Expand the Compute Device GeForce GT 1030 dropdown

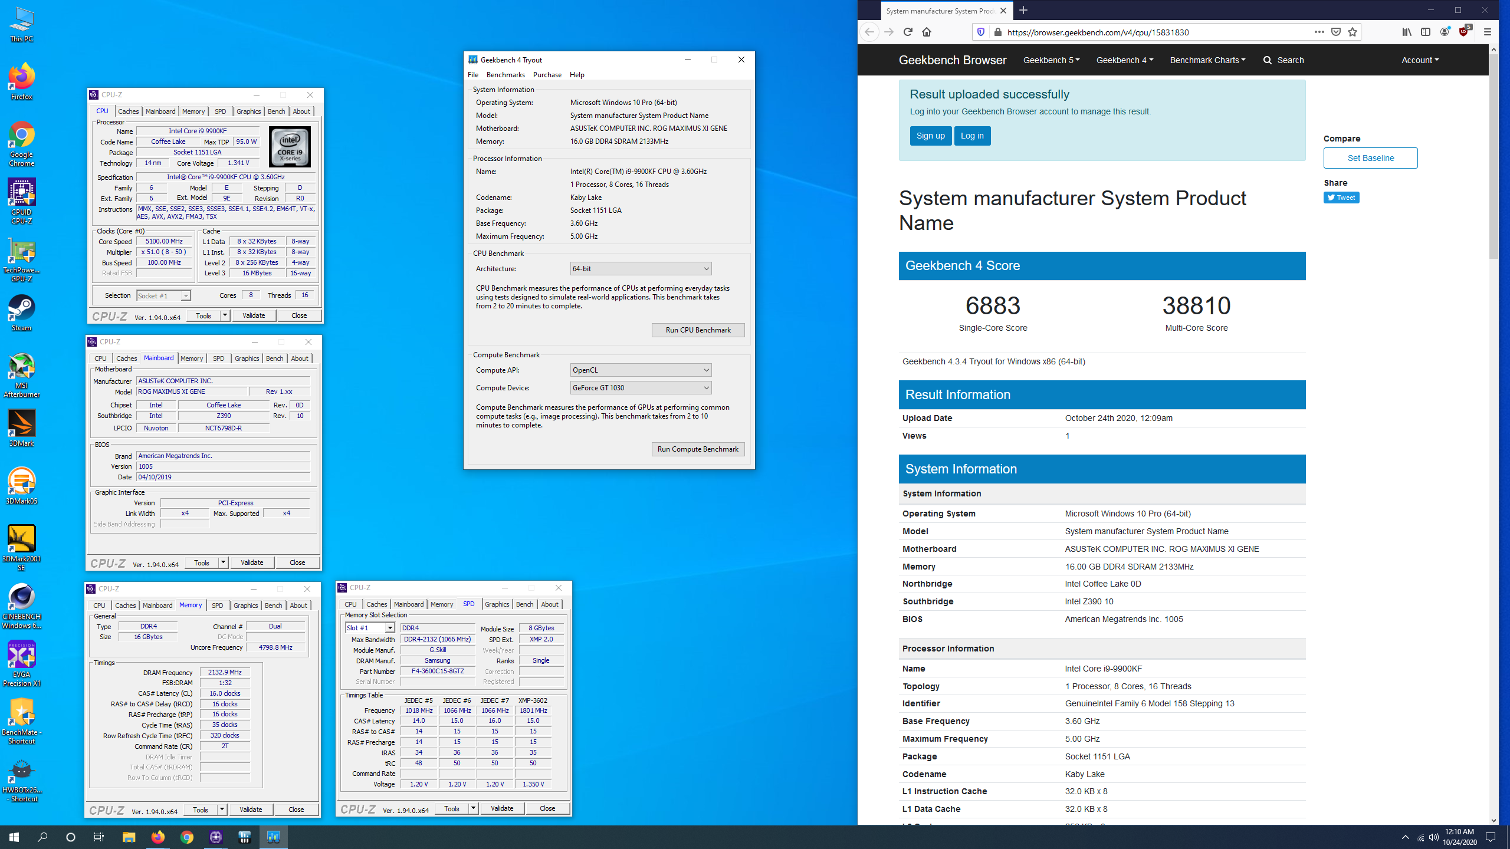[641, 387]
